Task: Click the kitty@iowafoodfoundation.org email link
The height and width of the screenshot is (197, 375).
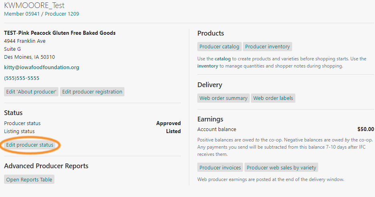Action: tap(42, 68)
